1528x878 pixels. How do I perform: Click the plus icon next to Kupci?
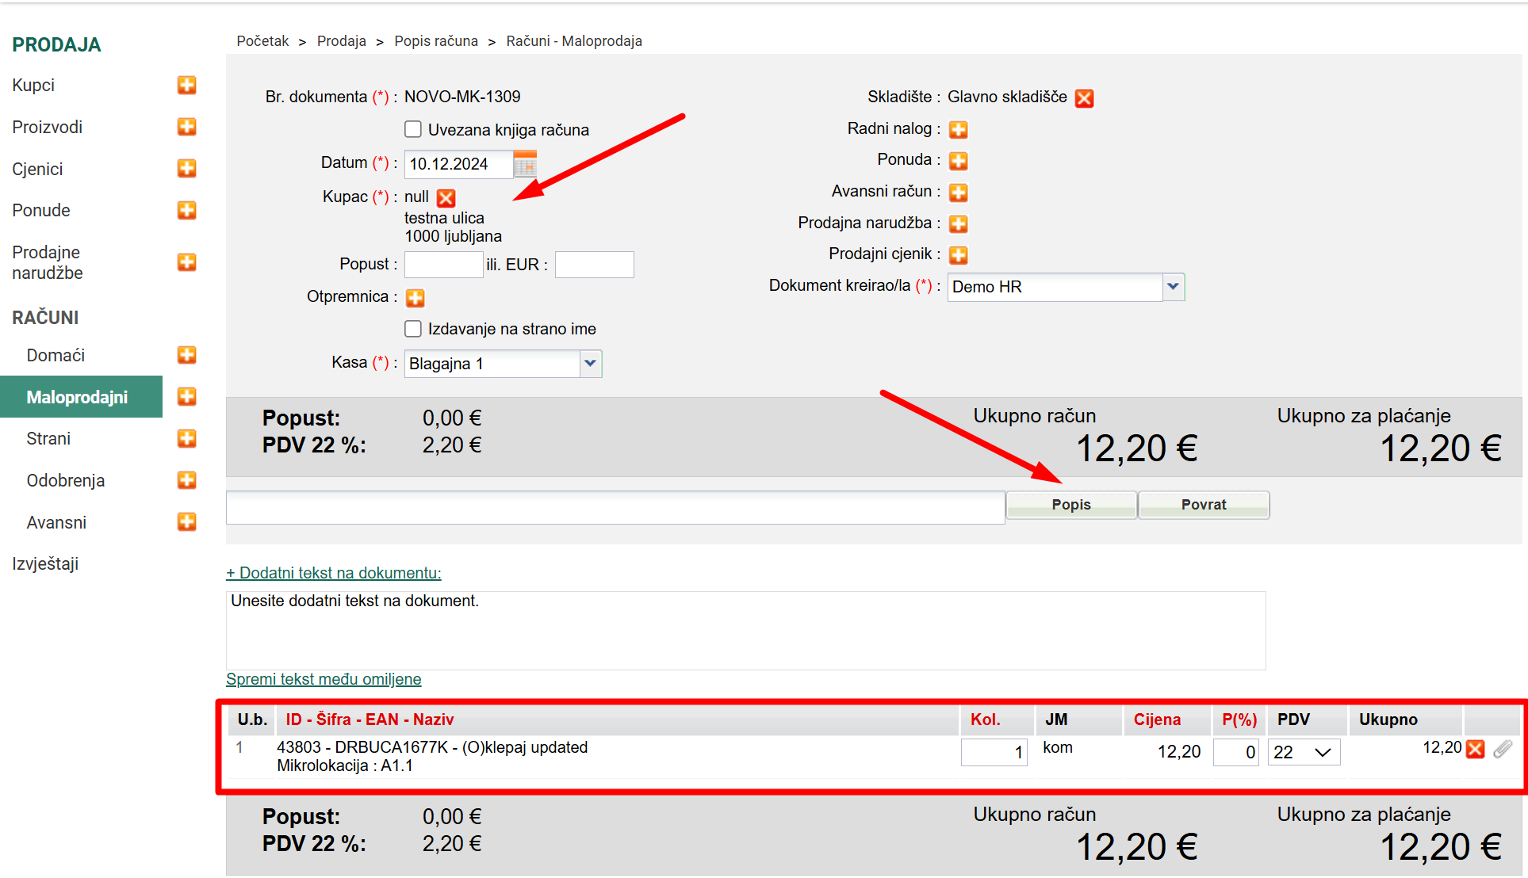pos(186,85)
